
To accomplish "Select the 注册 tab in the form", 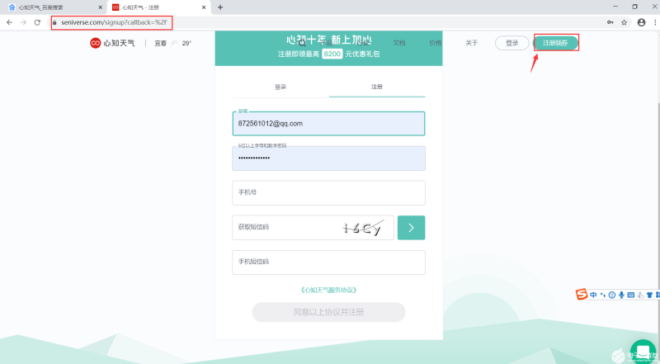I will 376,86.
